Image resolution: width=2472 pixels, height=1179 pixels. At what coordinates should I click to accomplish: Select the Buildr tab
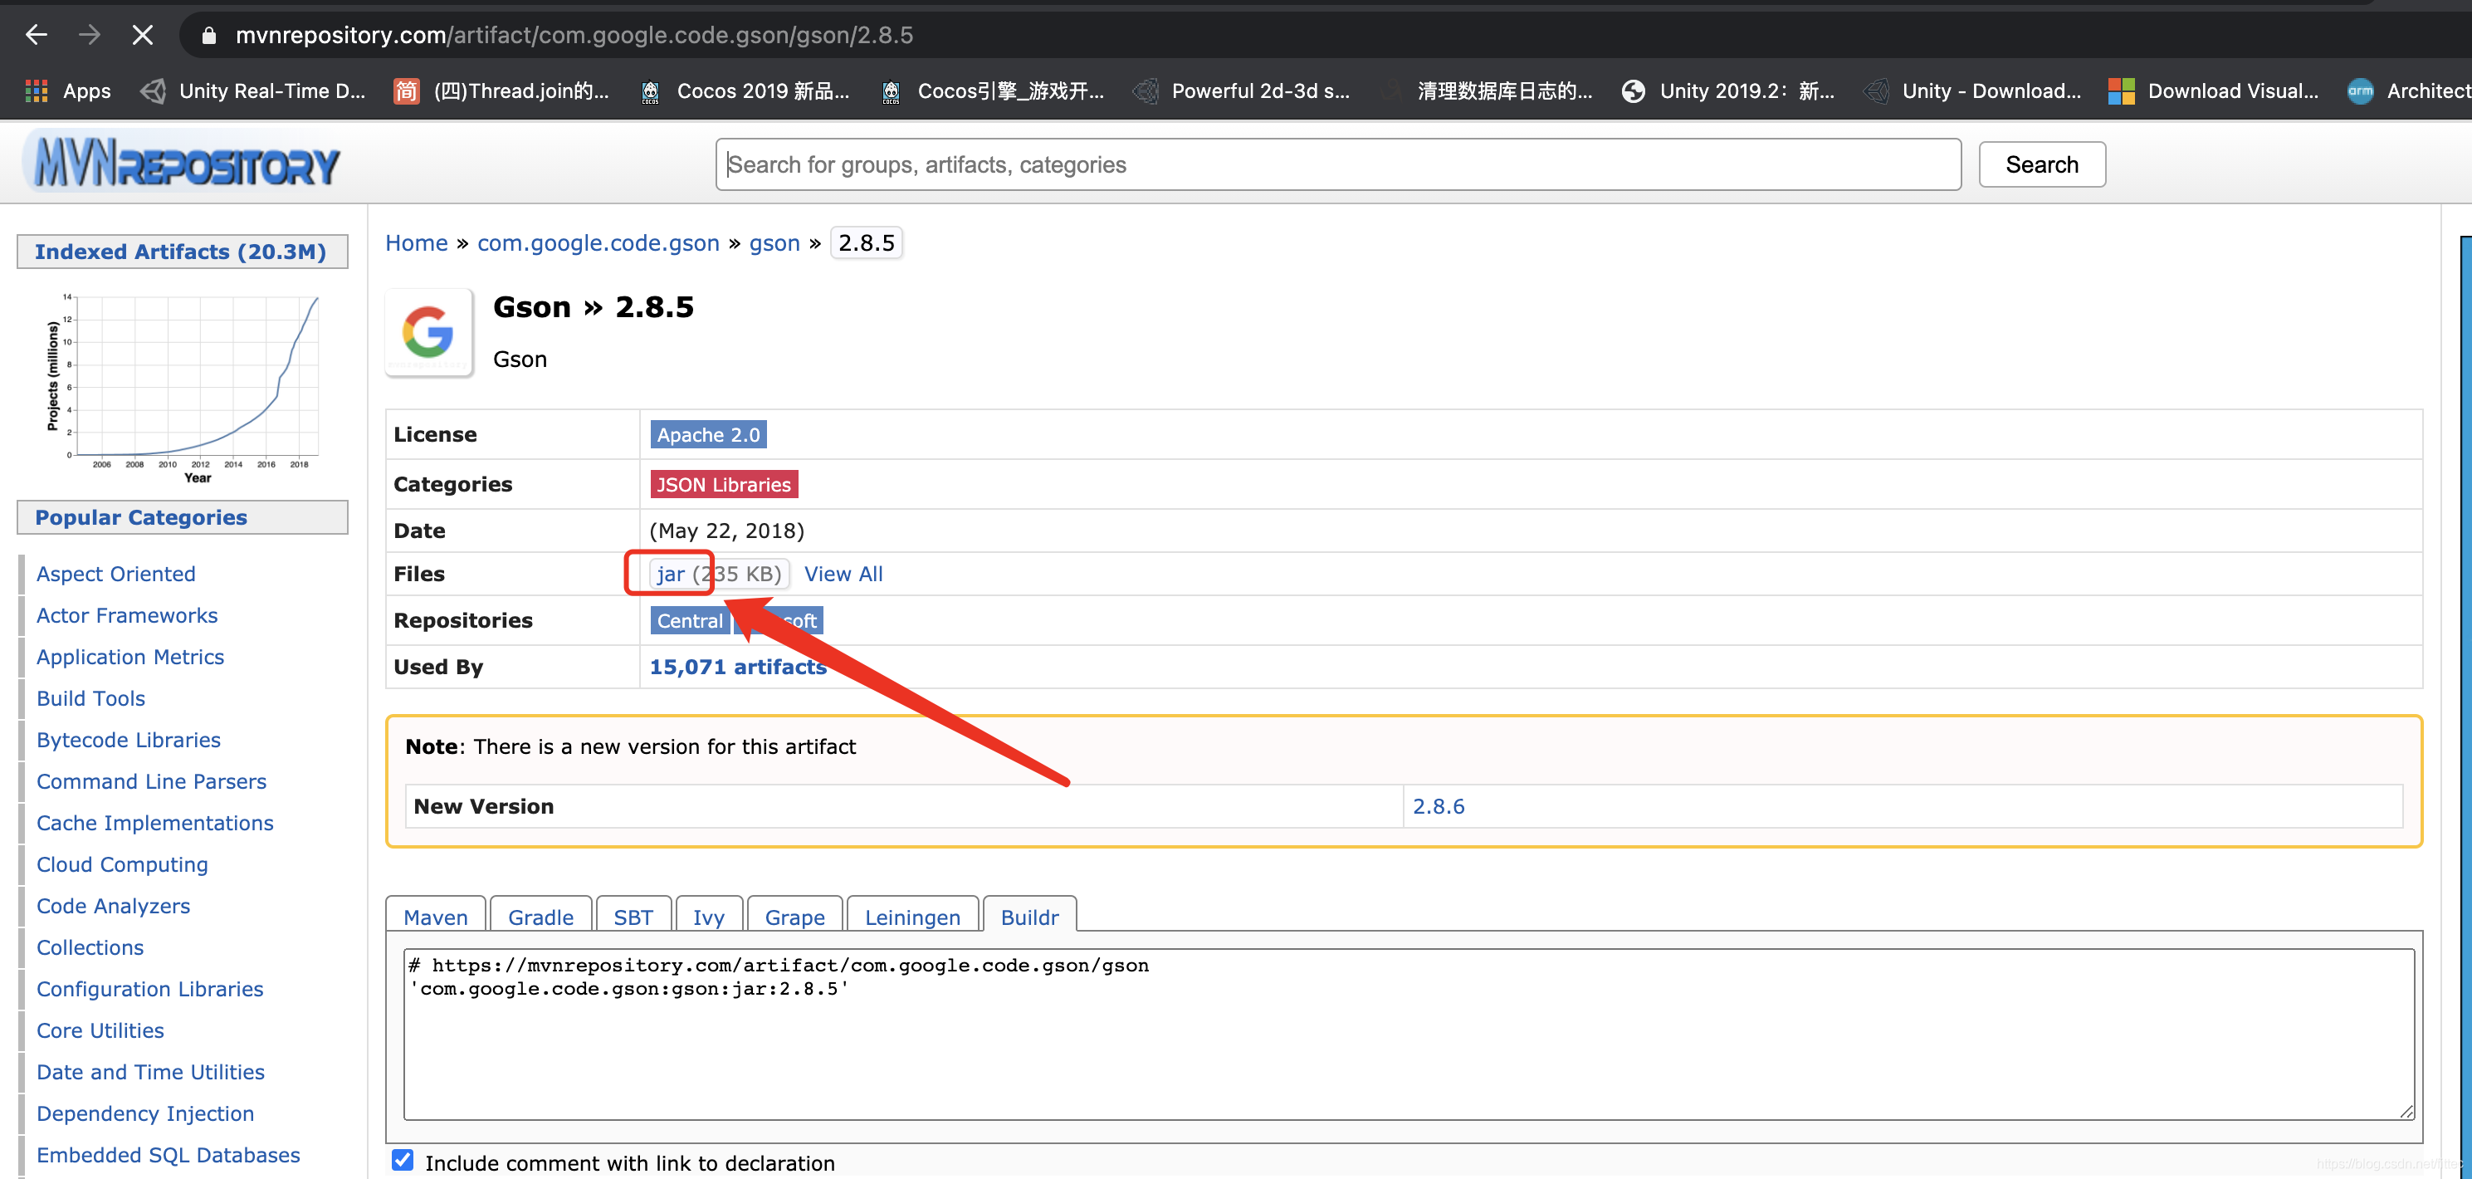[1028, 916]
